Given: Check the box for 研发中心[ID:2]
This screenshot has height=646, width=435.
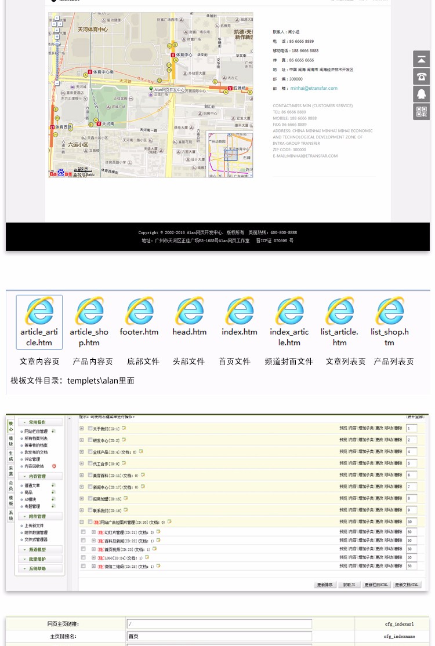Looking at the screenshot, I should [90, 440].
